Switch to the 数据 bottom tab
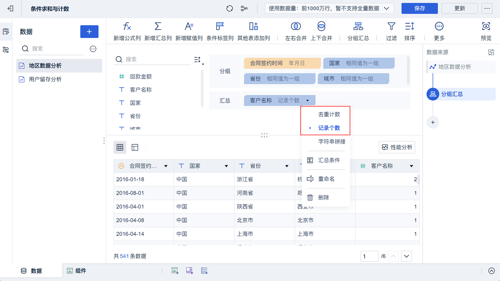The height and width of the screenshot is (281, 500). pos(32,271)
